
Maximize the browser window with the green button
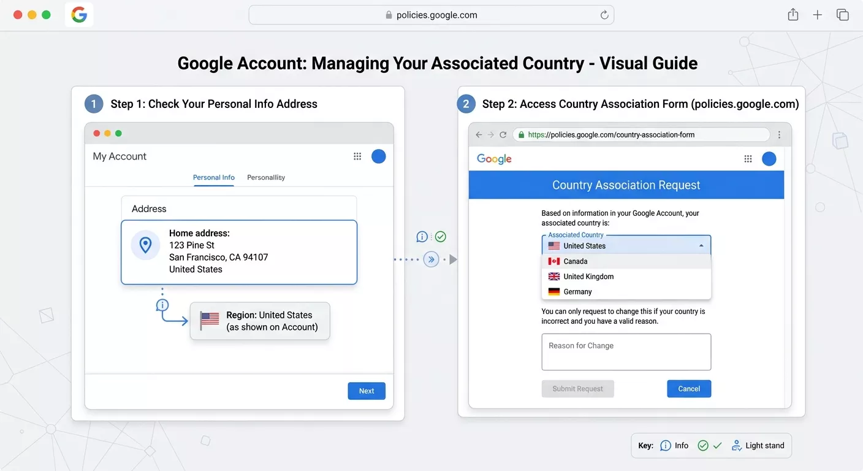(46, 15)
